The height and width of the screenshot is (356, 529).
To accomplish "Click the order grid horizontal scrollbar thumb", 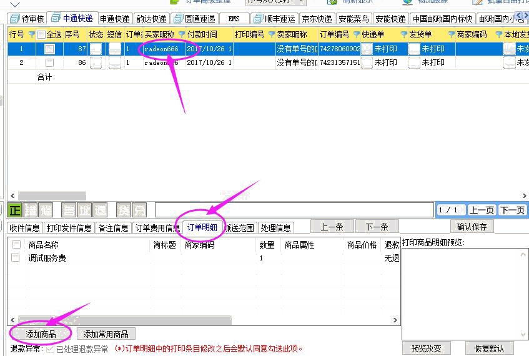I will (x=52, y=195).
